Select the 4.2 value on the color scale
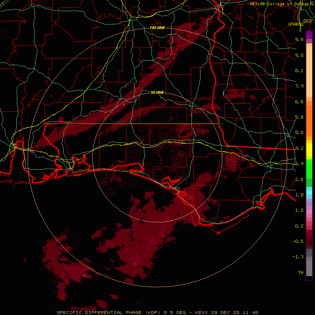 point(299,148)
